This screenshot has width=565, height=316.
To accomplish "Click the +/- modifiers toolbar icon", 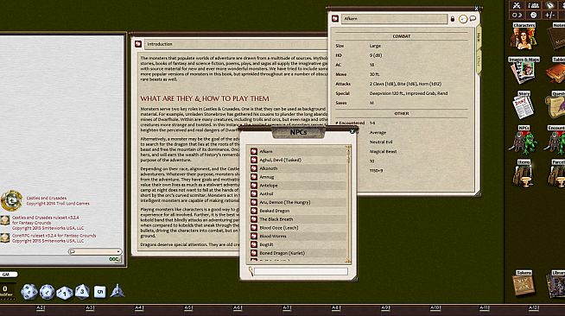I will click(549, 15).
